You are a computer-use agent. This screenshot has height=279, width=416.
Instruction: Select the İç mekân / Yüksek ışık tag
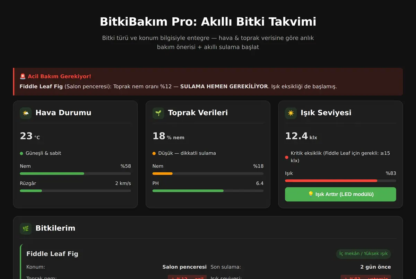363,254
